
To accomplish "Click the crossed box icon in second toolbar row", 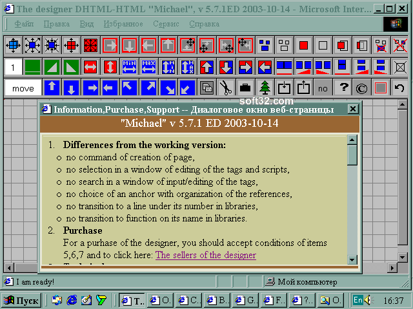I will pos(400,67).
